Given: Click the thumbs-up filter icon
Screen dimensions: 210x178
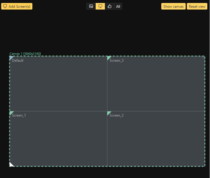Looking at the screenshot, I should [110, 6].
